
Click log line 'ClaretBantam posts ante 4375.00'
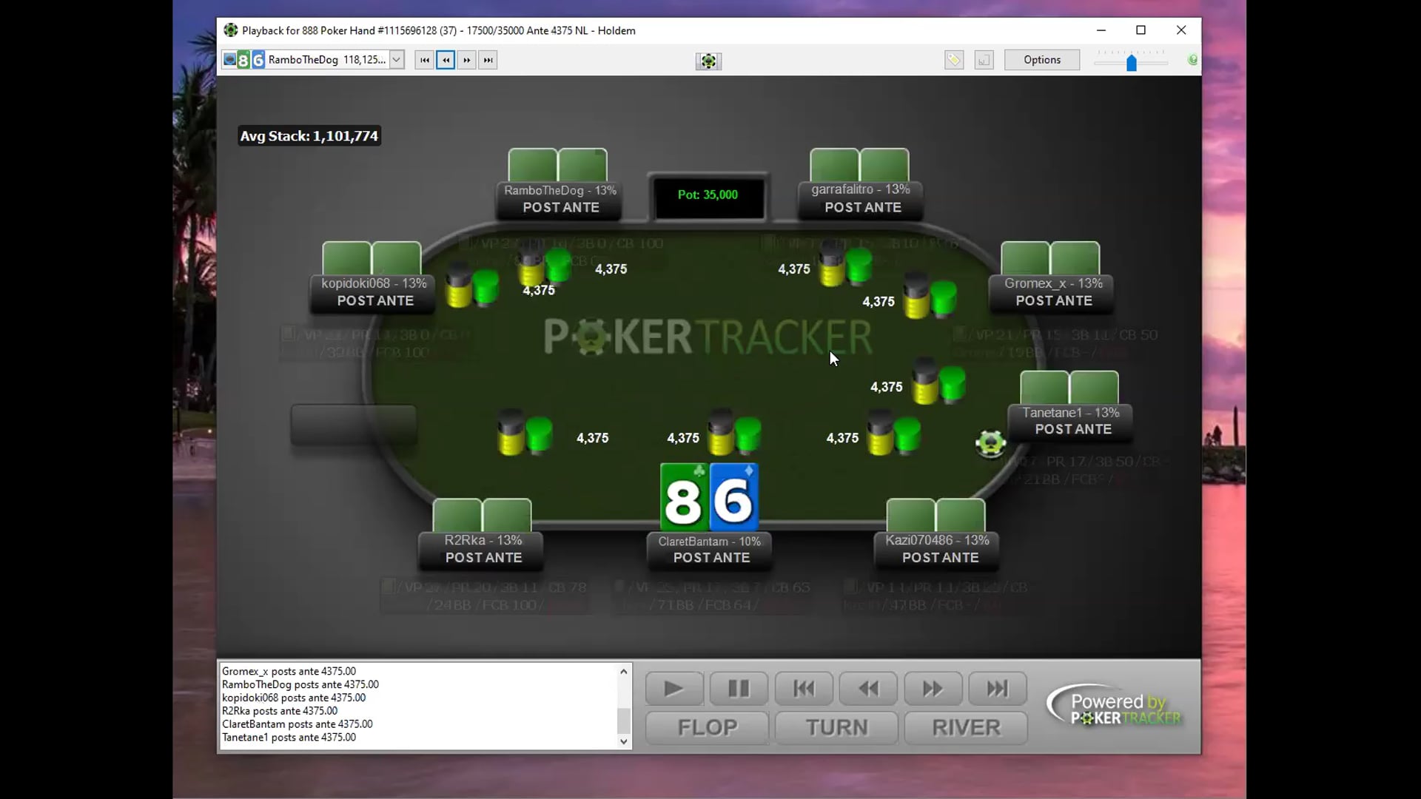298,724
